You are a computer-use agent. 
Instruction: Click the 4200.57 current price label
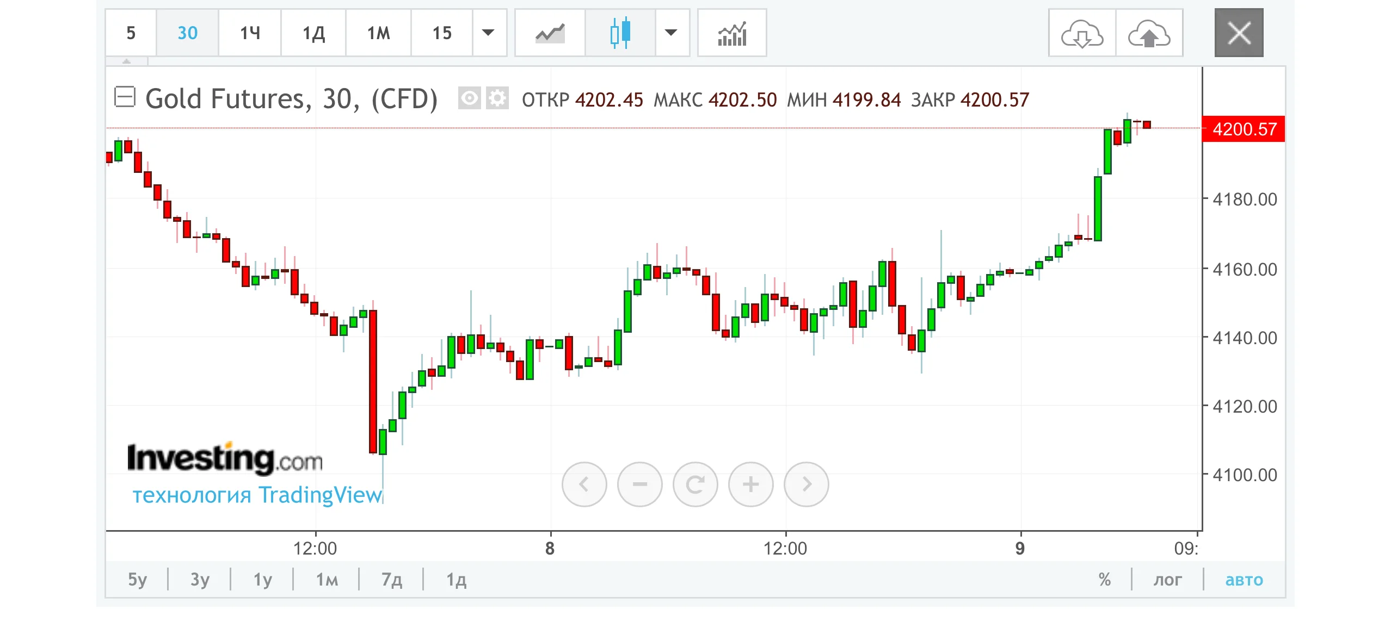[1244, 129]
